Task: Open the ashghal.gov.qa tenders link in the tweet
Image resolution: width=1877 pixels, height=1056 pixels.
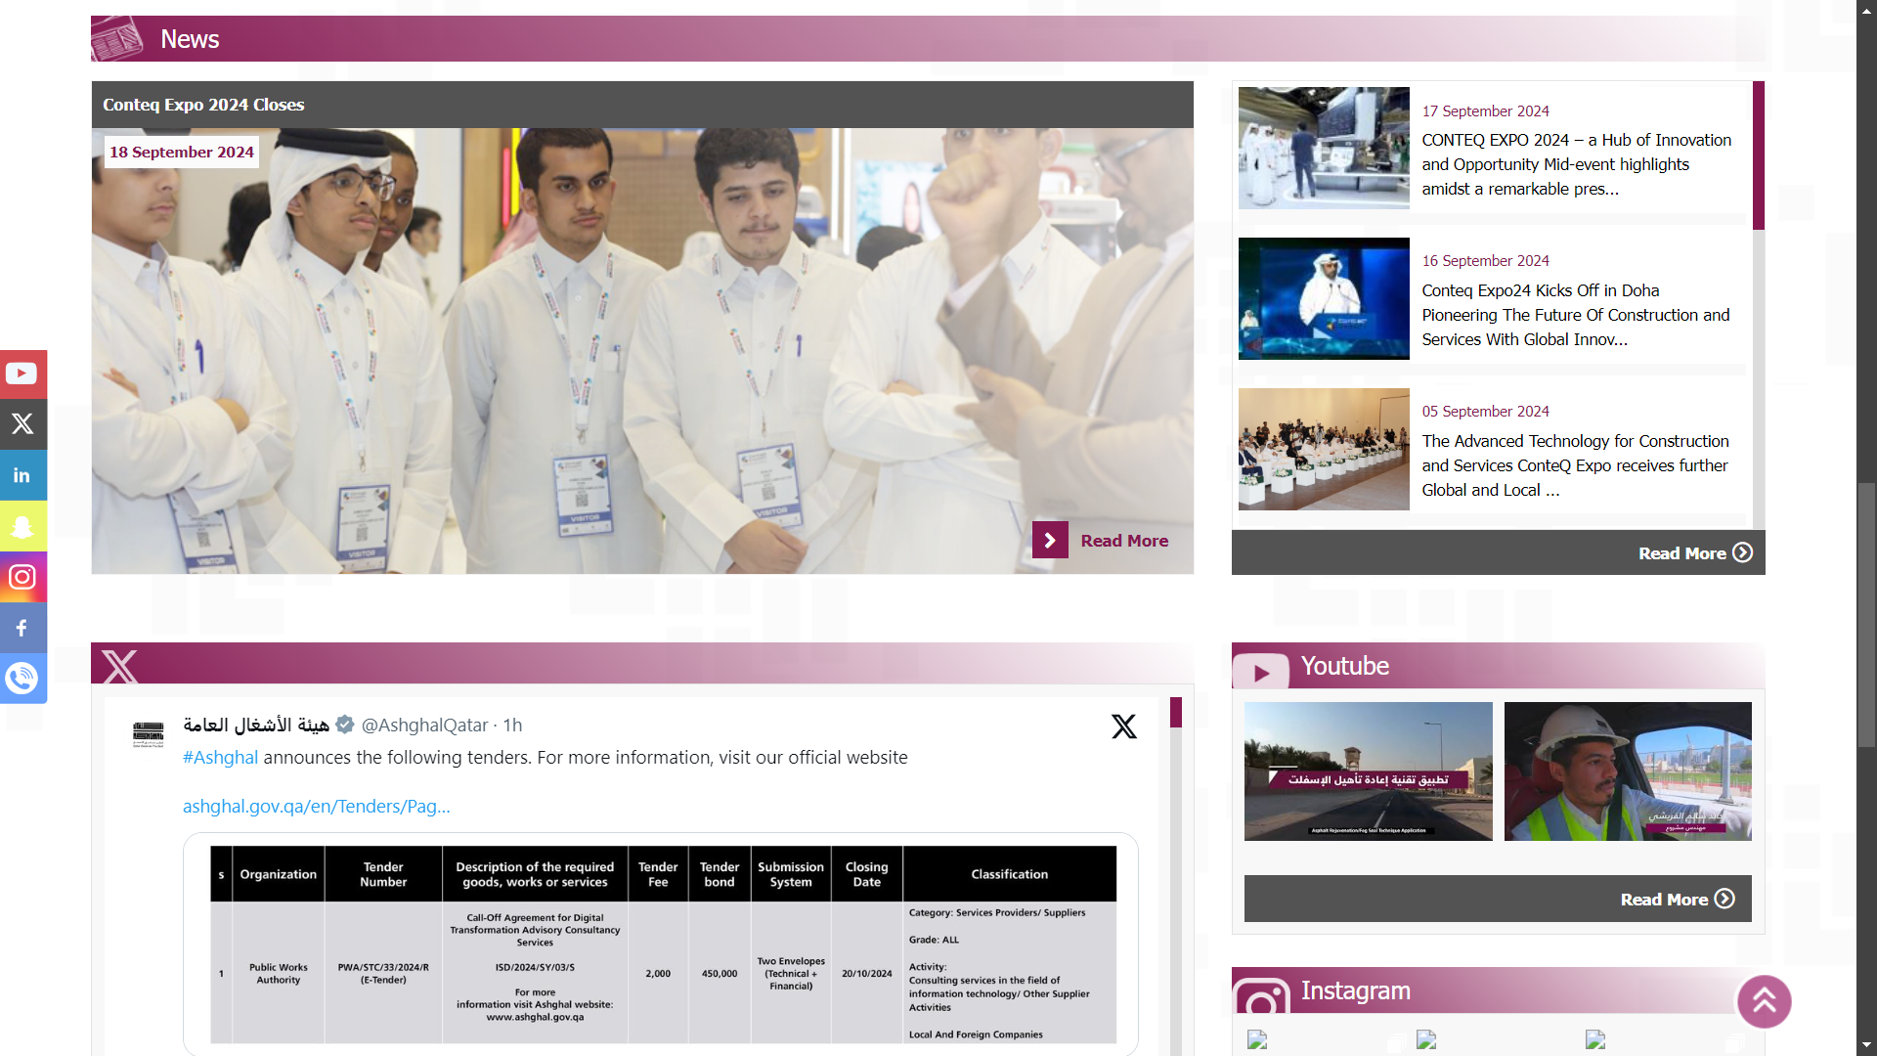Action: pyautogui.click(x=316, y=806)
